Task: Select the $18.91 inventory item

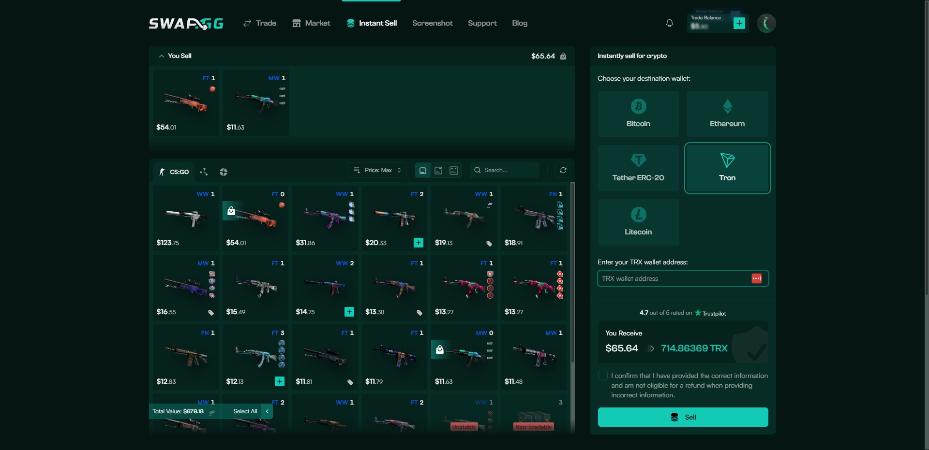Action: [x=534, y=218]
